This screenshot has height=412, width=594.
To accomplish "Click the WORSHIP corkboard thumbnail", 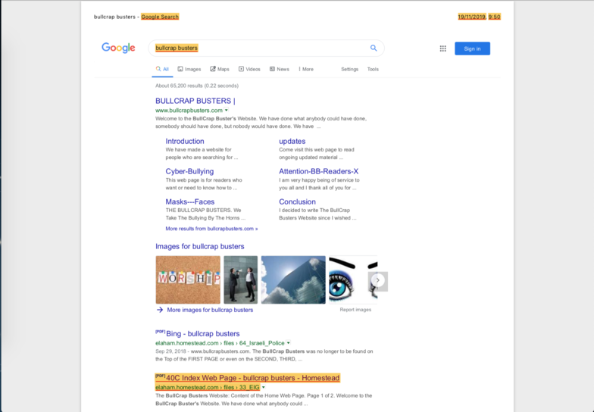I will point(188,280).
